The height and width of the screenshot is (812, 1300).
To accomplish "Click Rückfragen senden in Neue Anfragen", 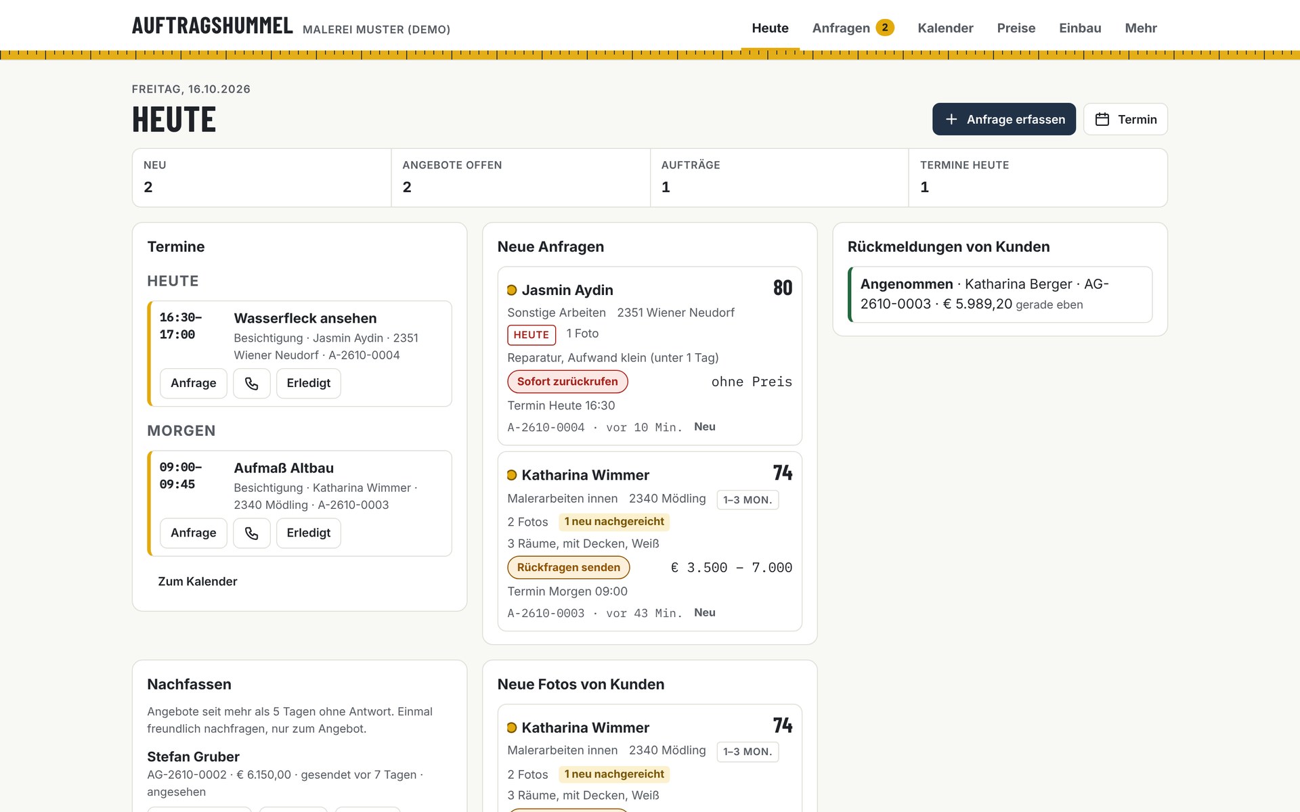I will 569,568.
